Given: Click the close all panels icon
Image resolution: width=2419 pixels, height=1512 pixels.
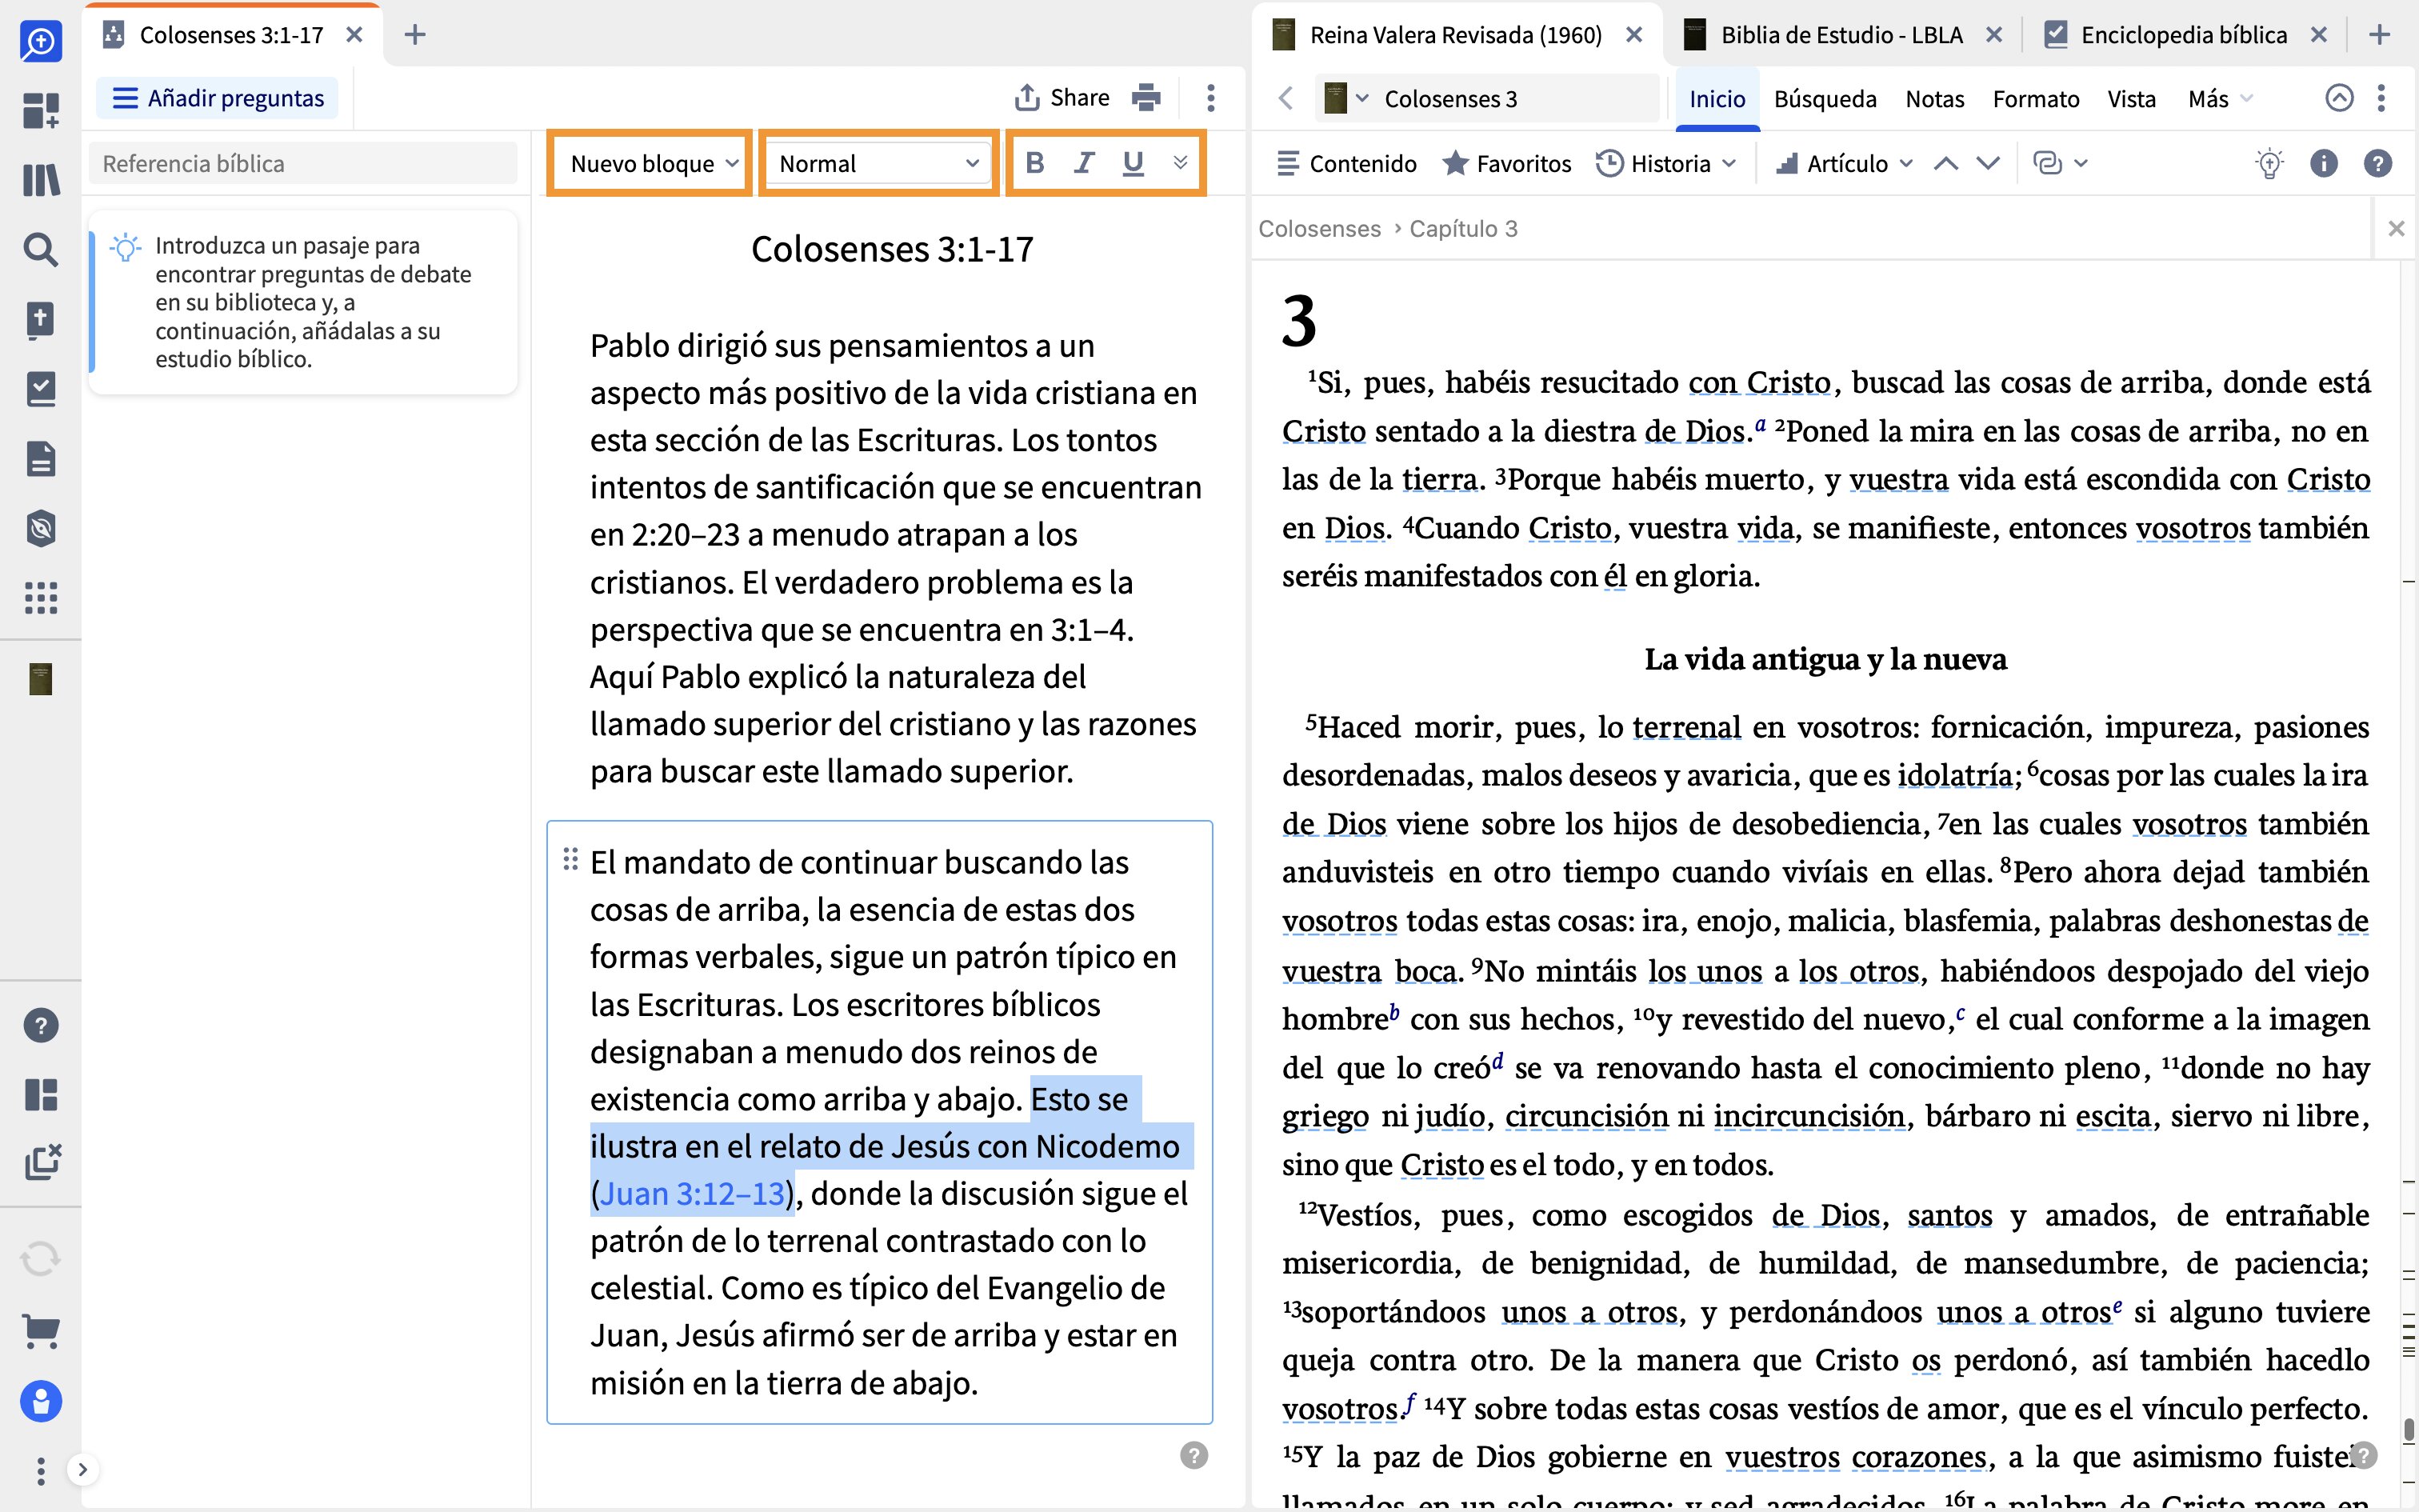Looking at the screenshot, I should pyautogui.click(x=42, y=1162).
